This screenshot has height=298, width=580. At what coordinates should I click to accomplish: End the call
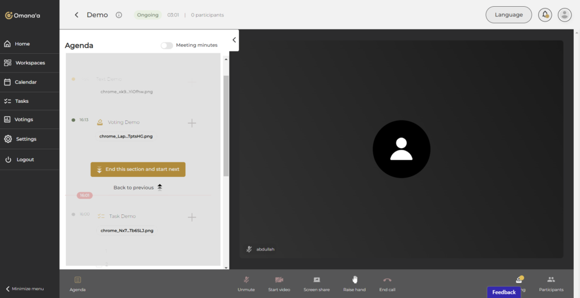[x=387, y=283]
